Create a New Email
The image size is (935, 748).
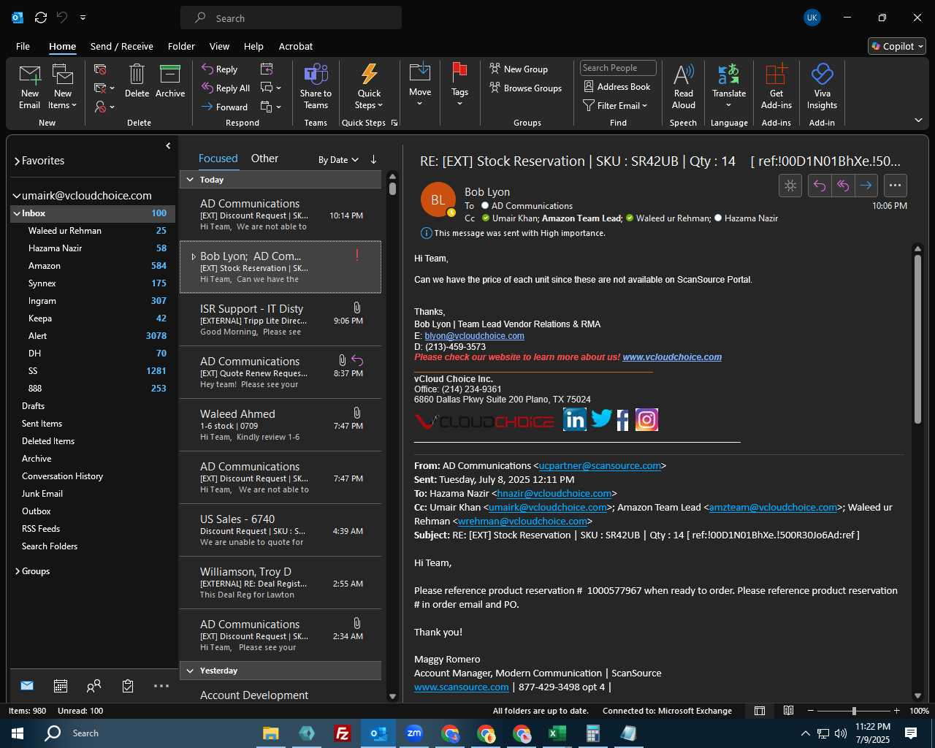point(29,86)
